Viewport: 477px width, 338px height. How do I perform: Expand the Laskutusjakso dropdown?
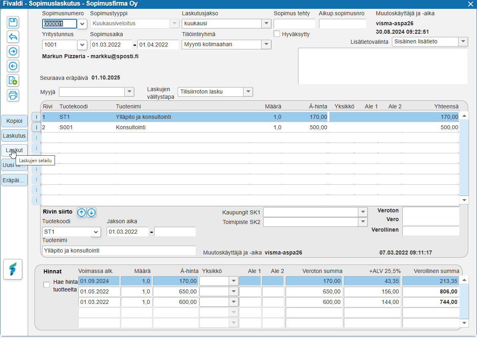pos(266,24)
